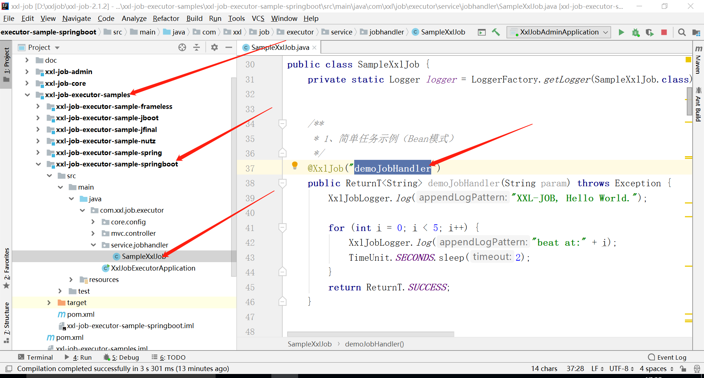Open the 6: TODO tool window
The height and width of the screenshot is (378, 704).
click(x=169, y=357)
